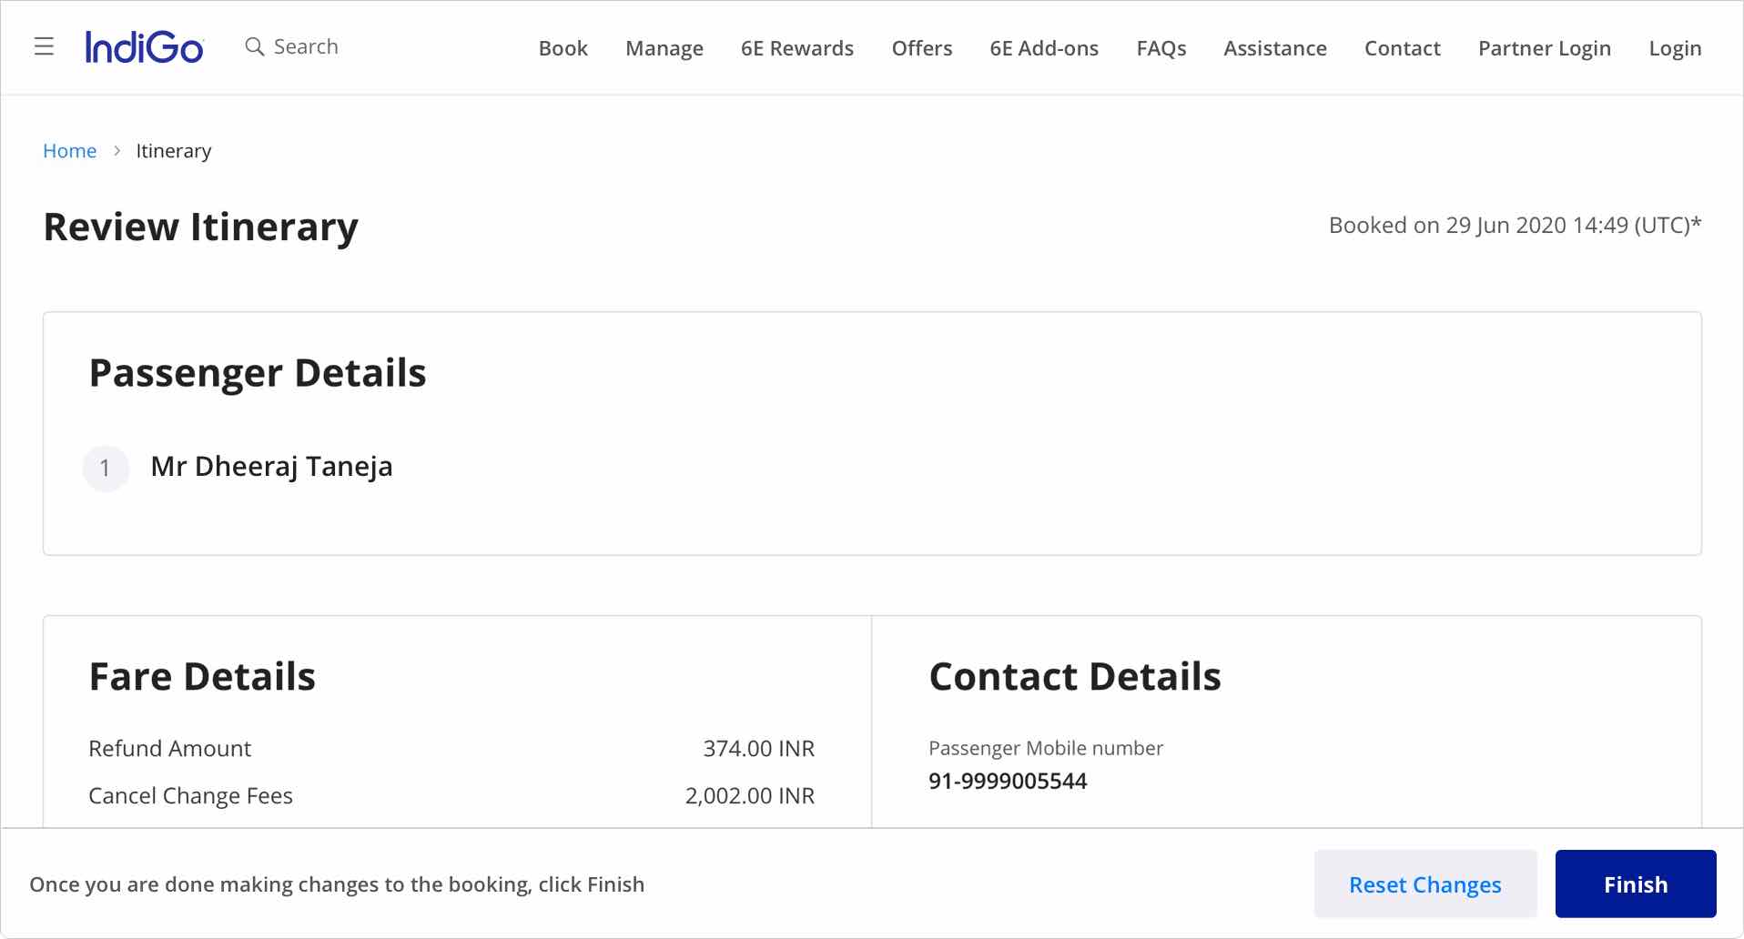This screenshot has height=939, width=1744.
Task: Open the FAQs page
Action: click(1161, 48)
